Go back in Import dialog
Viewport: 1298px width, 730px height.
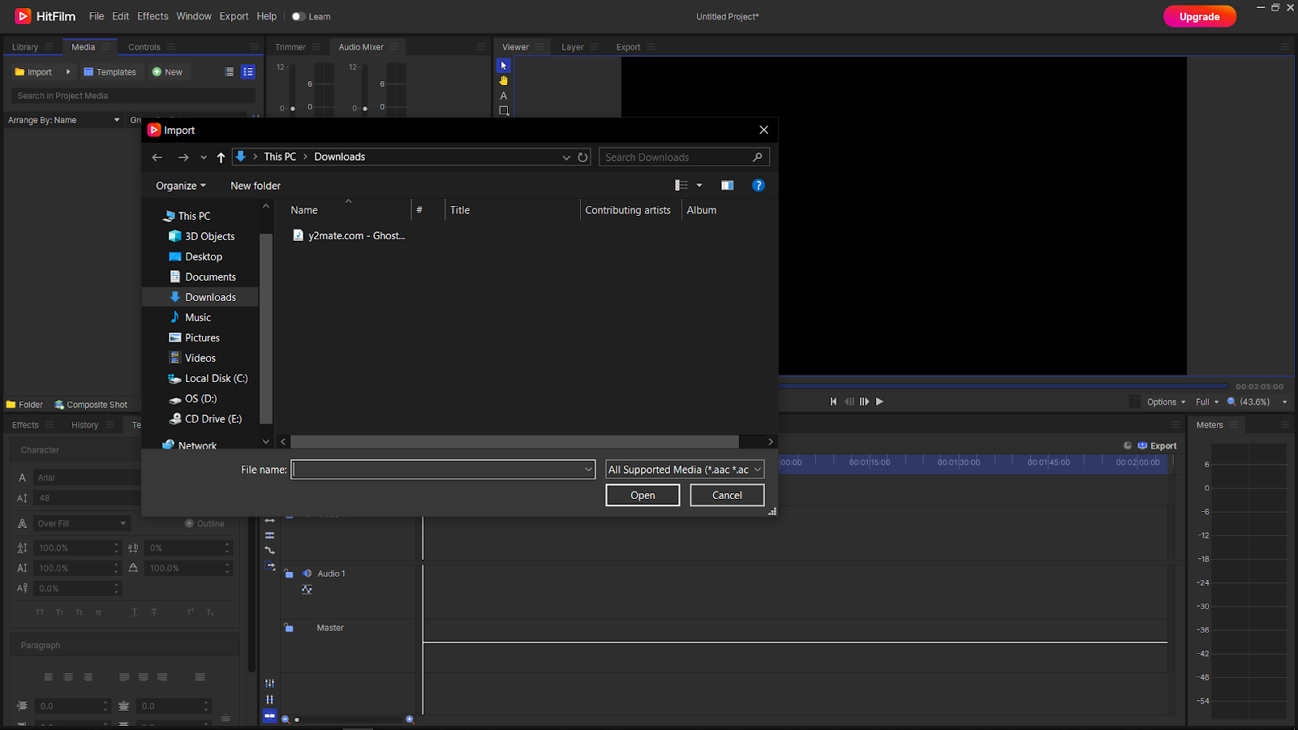point(157,157)
